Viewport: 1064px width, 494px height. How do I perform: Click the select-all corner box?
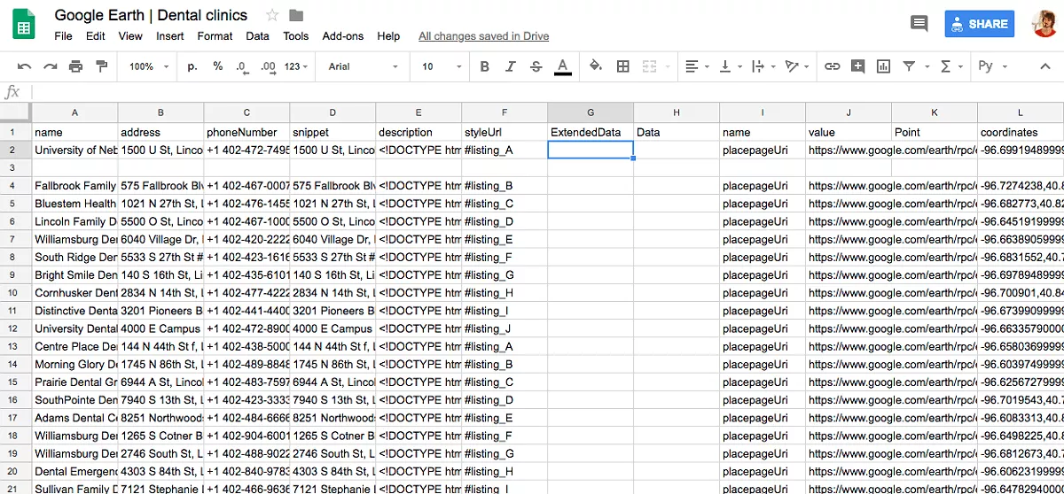[15, 112]
